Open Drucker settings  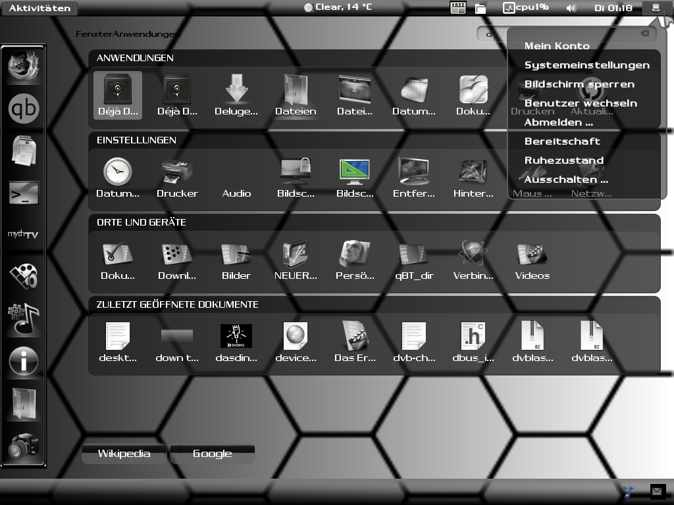[x=177, y=178]
